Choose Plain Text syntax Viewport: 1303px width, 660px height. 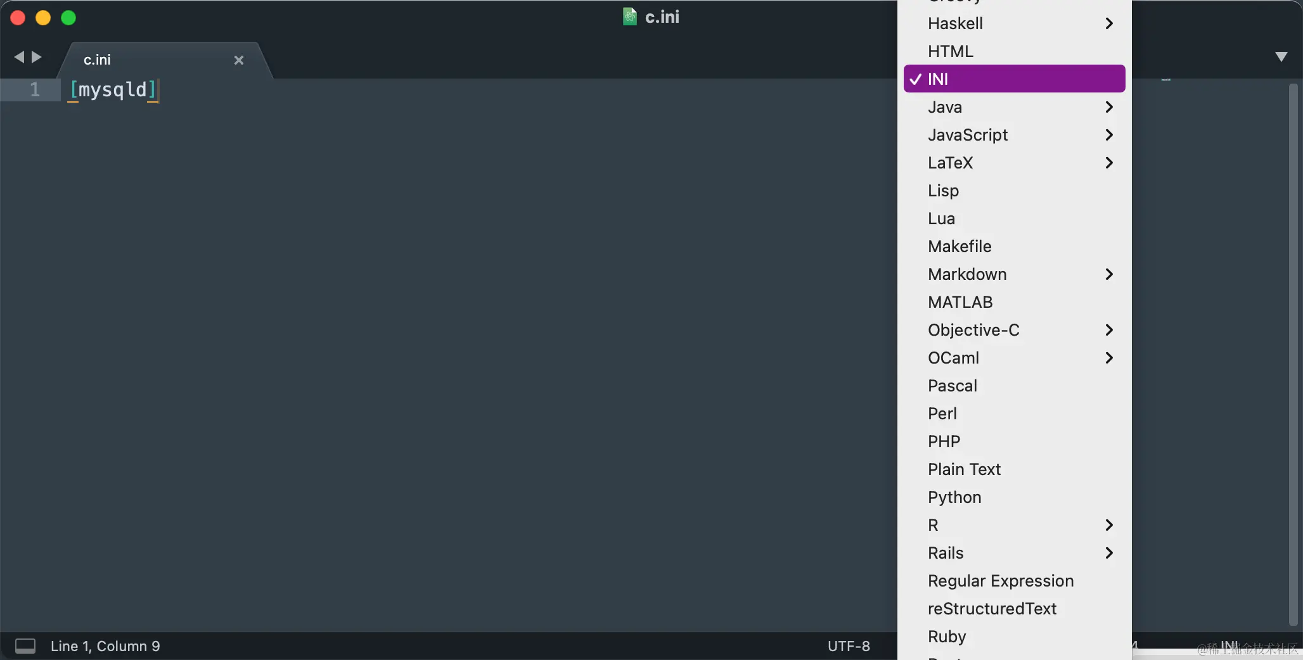(1014, 469)
